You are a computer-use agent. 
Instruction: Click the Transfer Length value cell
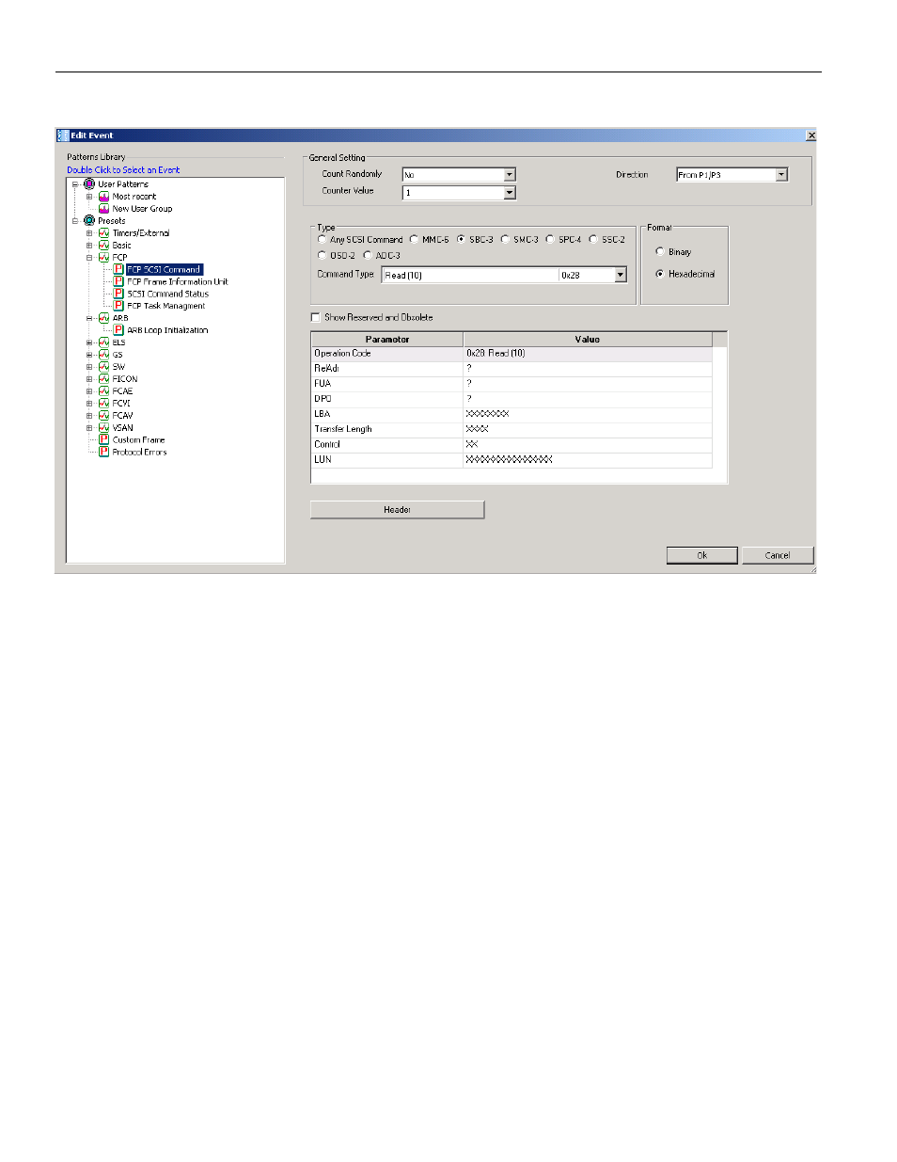(588, 429)
